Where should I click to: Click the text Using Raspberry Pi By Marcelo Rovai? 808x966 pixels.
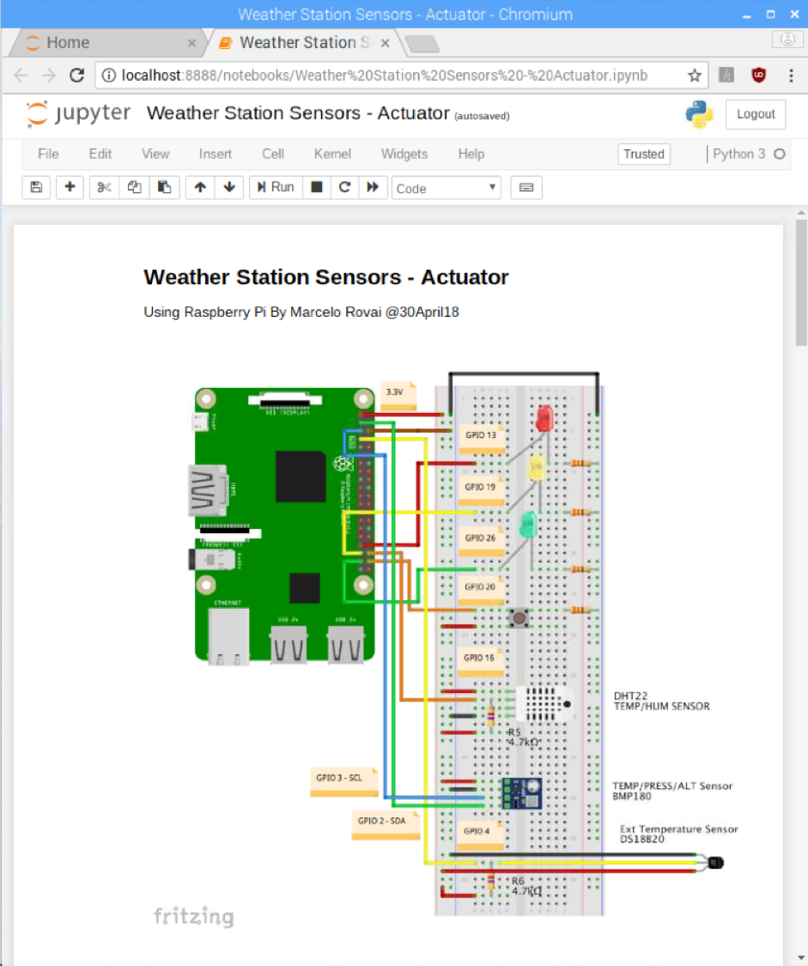263,313
